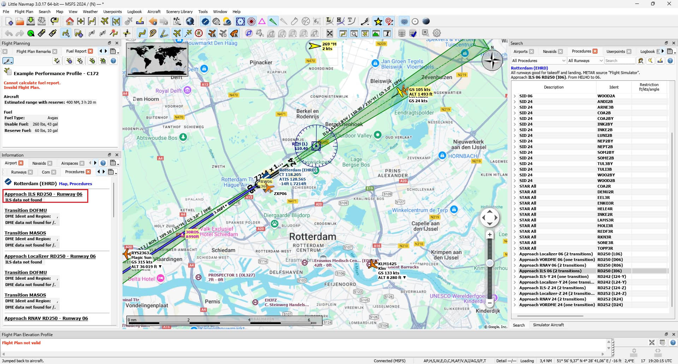Click the world overview thumbnail map
Screen dimensions: 678x364
click(157, 59)
